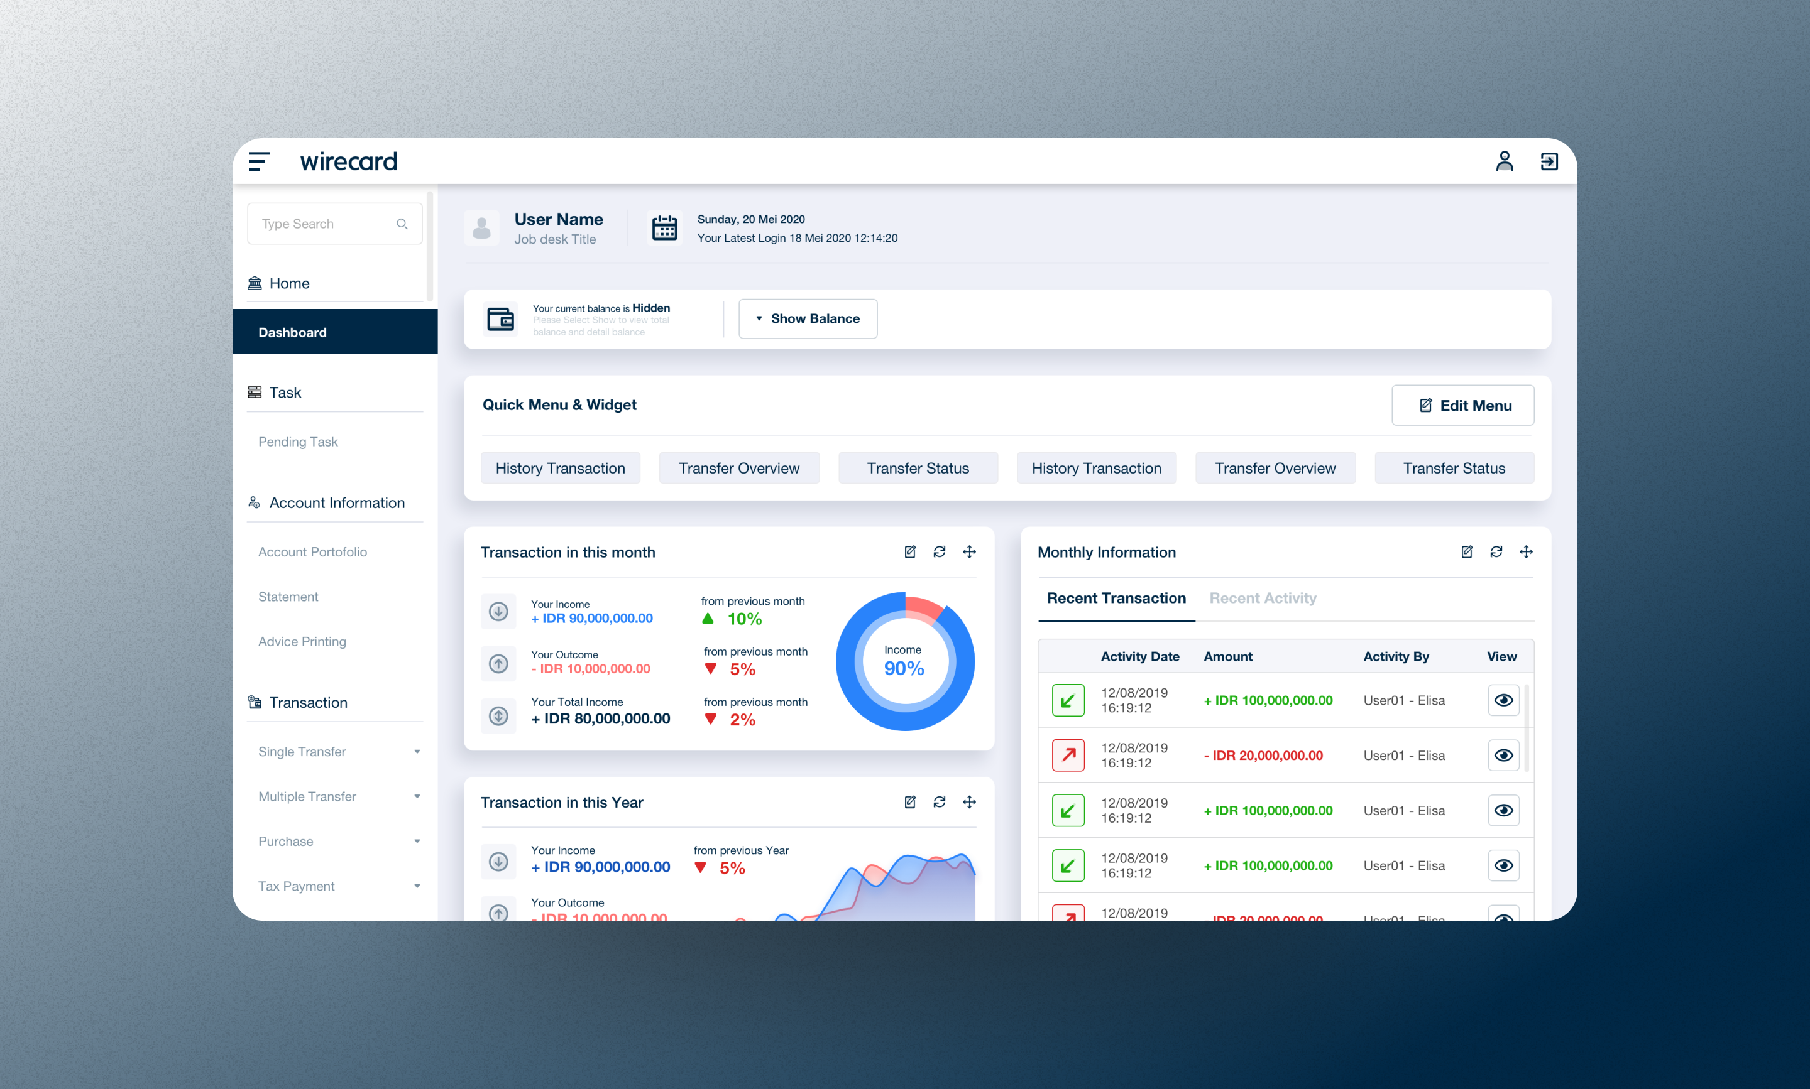
Task: Click the Edit Menu button
Action: point(1462,405)
